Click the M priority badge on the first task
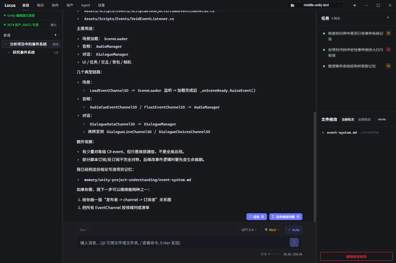Screen dimensions: 396x263 coord(388,33)
